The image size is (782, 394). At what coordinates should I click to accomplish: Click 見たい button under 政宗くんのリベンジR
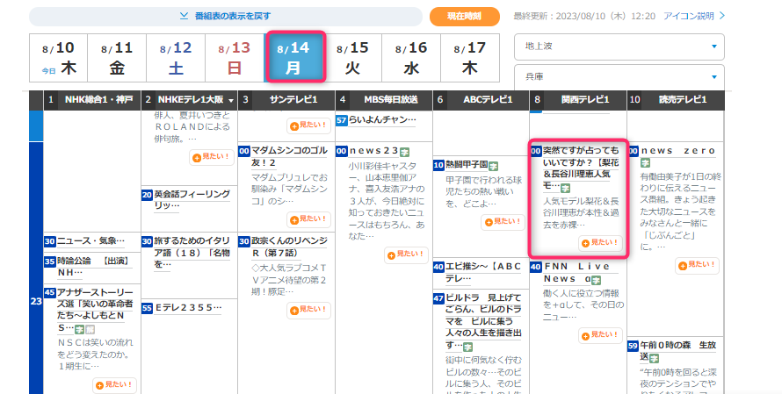pos(307,310)
